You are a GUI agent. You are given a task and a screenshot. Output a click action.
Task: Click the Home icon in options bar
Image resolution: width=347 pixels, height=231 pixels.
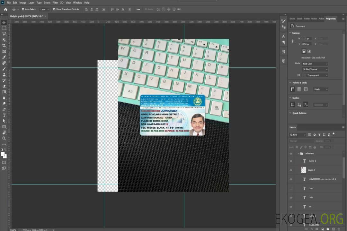5,9
